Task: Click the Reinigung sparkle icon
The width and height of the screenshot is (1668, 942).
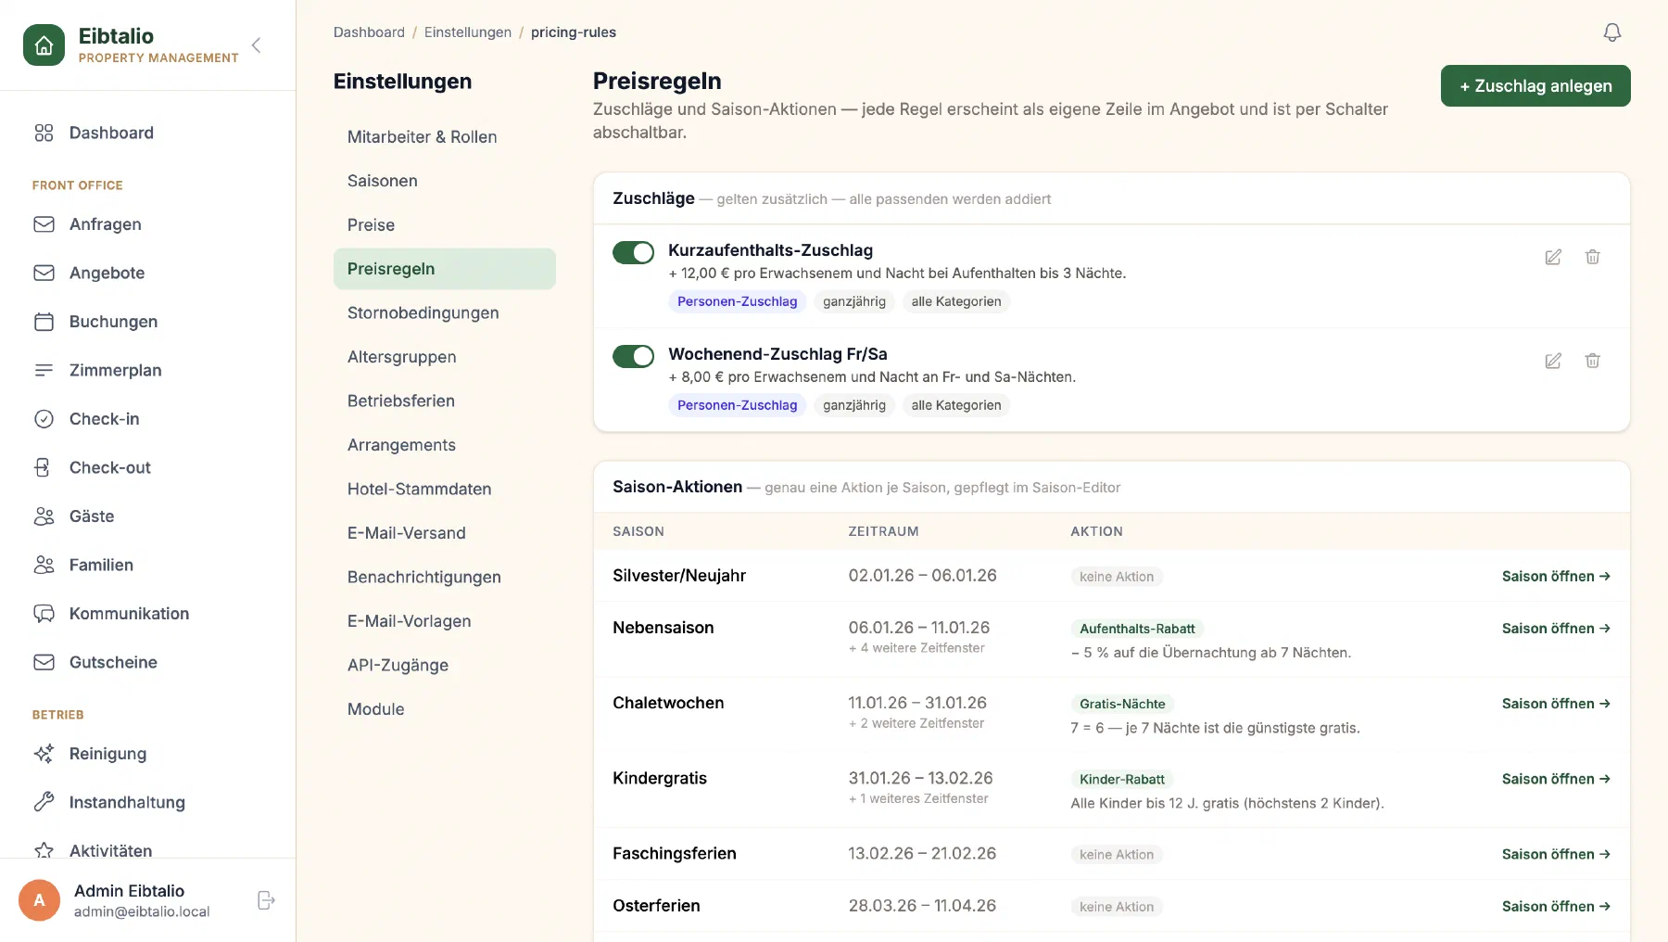Action: coord(44,754)
